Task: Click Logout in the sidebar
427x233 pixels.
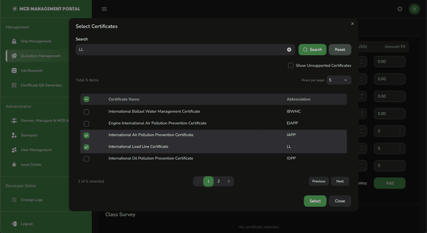Action: click(27, 224)
